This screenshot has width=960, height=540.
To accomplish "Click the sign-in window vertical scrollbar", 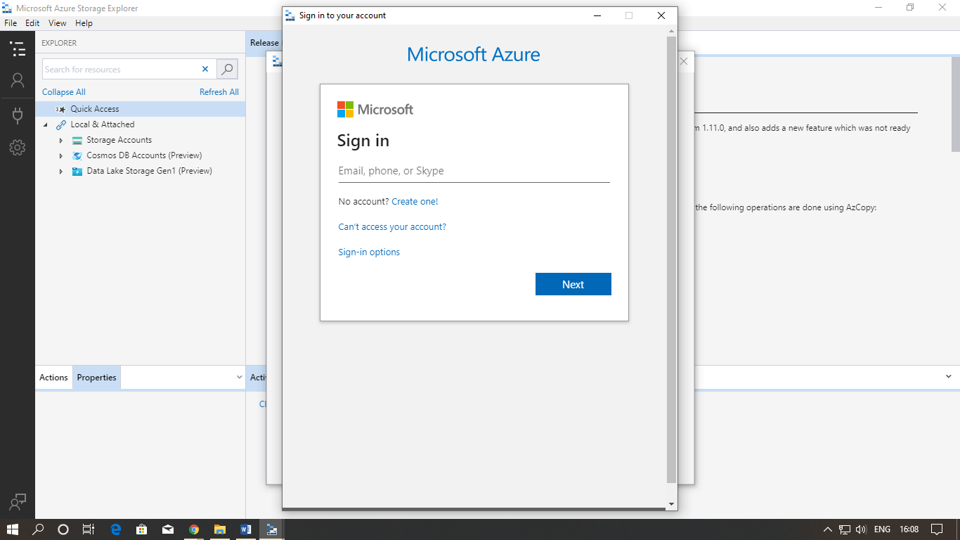I will (x=671, y=260).
